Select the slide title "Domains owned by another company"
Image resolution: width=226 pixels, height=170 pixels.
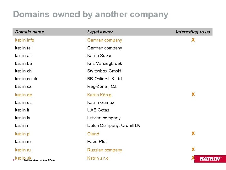90,14
